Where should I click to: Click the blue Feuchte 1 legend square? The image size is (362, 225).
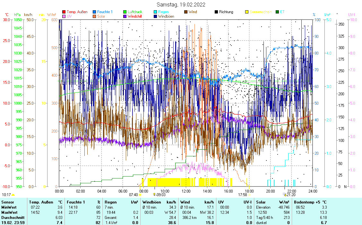click(x=94, y=12)
